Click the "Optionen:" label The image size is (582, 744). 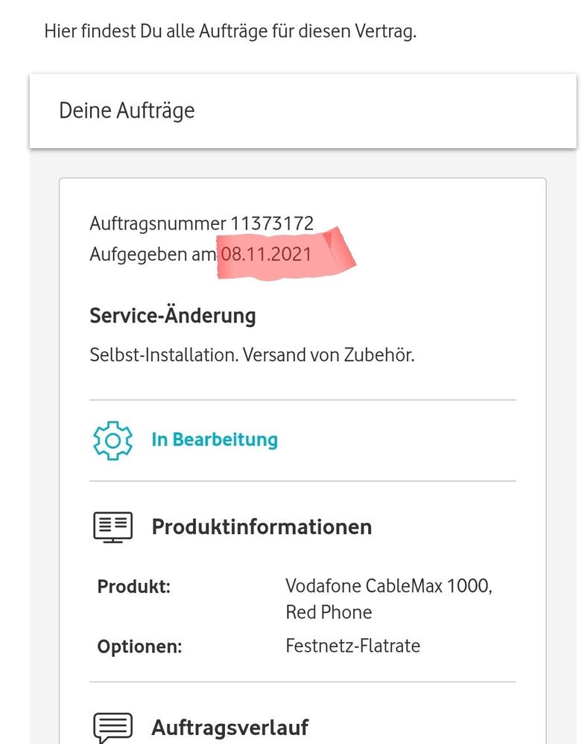(x=139, y=646)
